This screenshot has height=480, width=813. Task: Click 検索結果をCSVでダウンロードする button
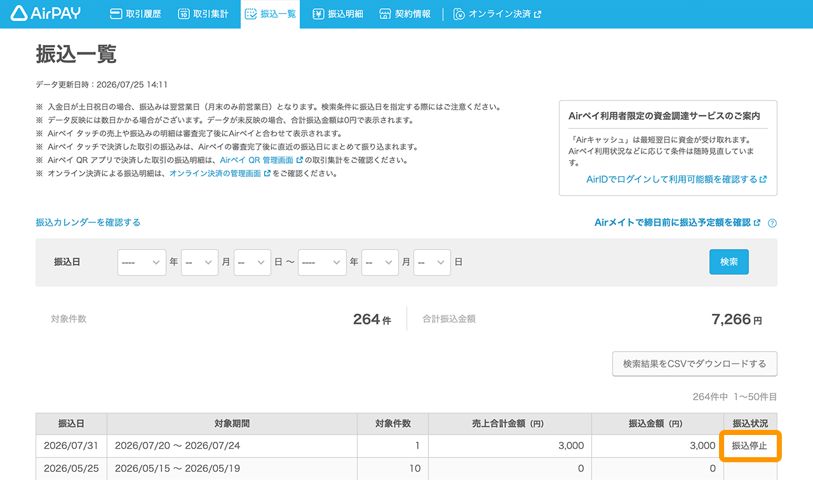coord(695,364)
